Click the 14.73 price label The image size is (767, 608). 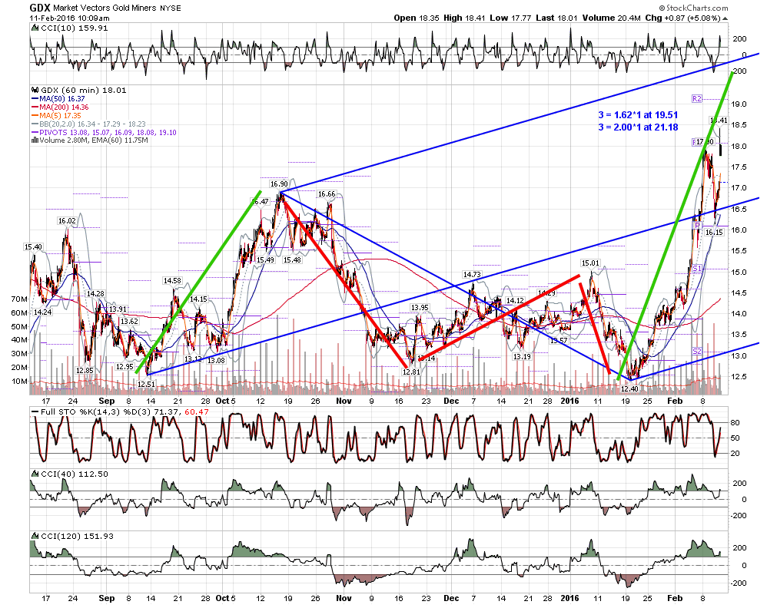pos(472,275)
